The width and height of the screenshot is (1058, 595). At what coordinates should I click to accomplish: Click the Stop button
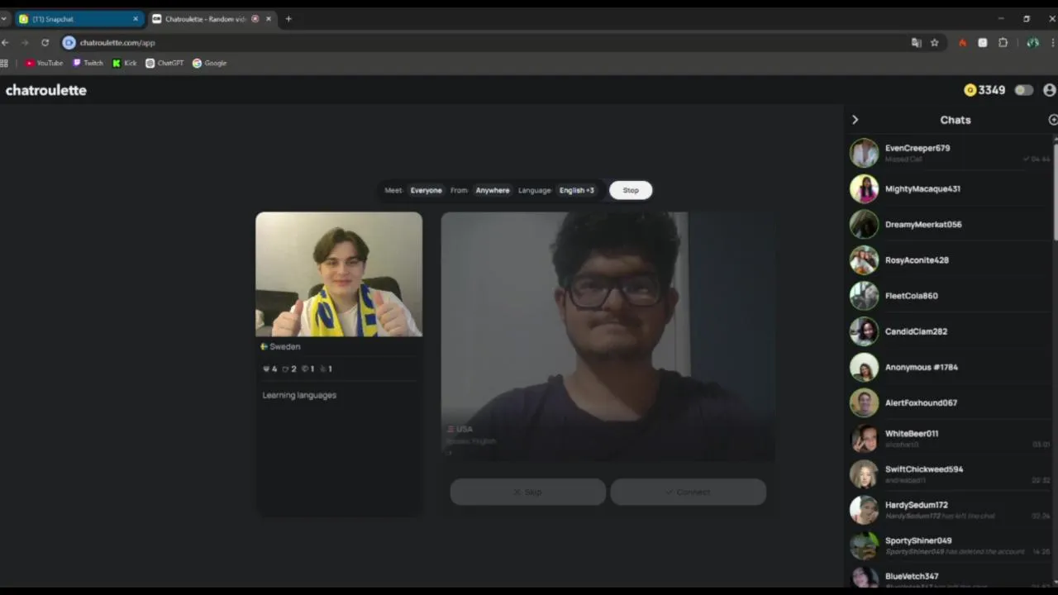[631, 190]
